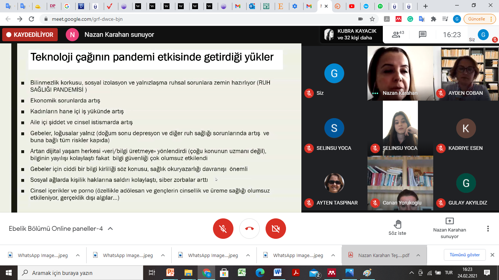Bookmark this page with star icon
The height and width of the screenshot is (280, 499).
372,19
